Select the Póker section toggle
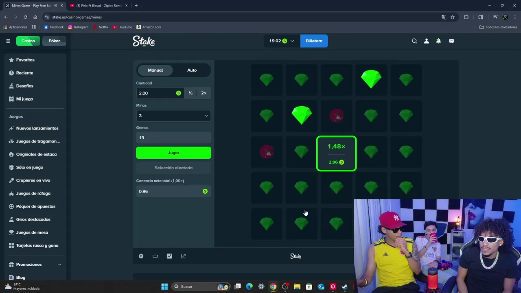This screenshot has height=293, width=521. pos(54,41)
